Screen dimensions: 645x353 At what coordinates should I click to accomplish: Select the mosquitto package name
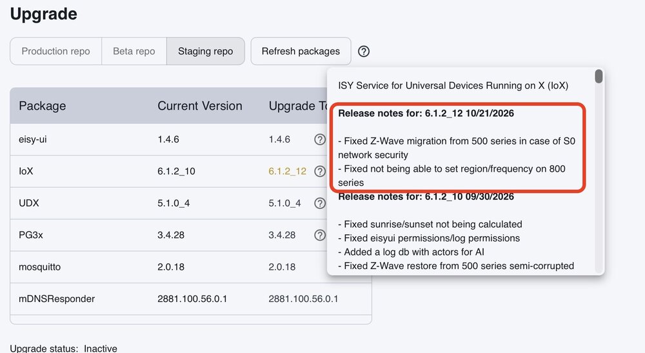tap(39, 267)
